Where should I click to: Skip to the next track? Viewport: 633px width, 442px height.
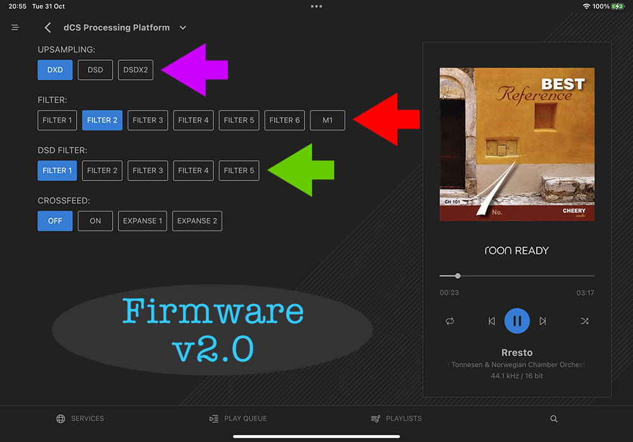(x=542, y=321)
